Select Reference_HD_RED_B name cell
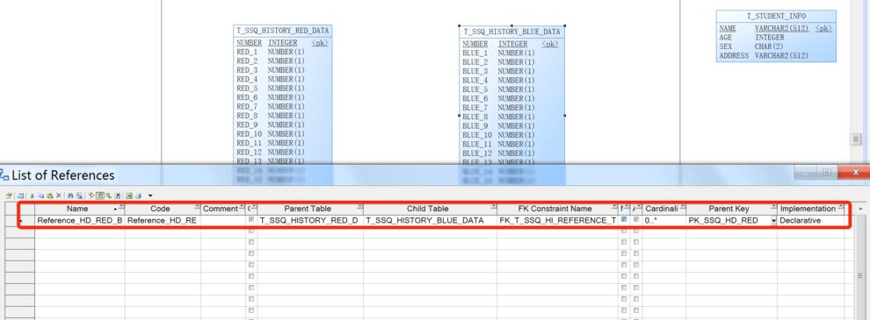Screen dimensions: 870x320 click(x=80, y=220)
